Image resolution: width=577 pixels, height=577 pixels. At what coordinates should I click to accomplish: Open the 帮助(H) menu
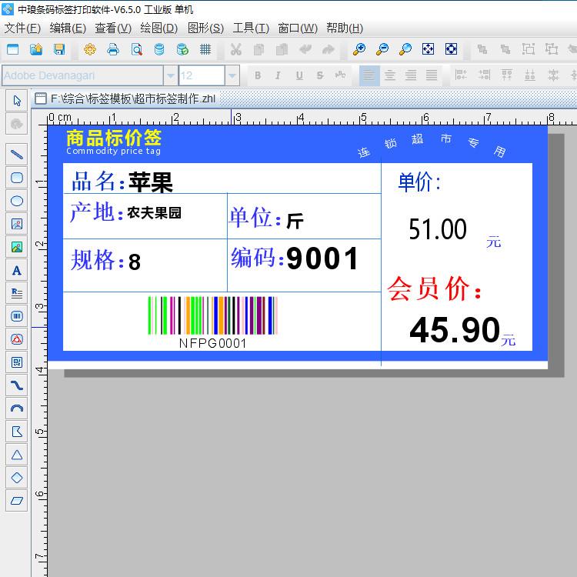[x=345, y=28]
